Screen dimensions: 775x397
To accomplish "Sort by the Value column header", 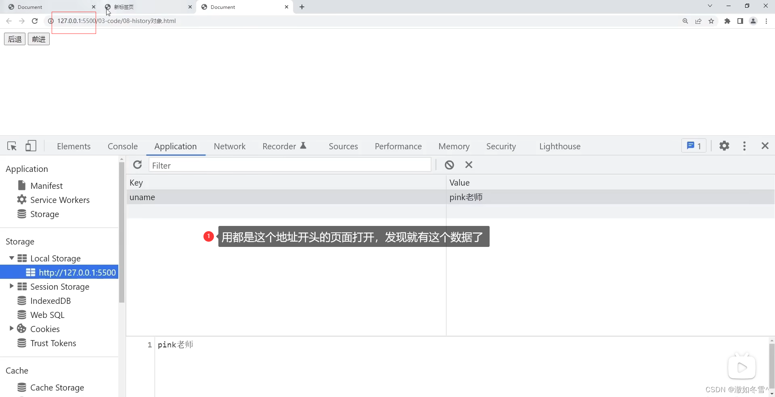I will pyautogui.click(x=610, y=182).
